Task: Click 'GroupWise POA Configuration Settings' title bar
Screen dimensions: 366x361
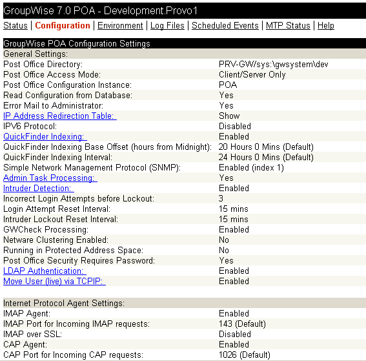Action: (x=185, y=43)
